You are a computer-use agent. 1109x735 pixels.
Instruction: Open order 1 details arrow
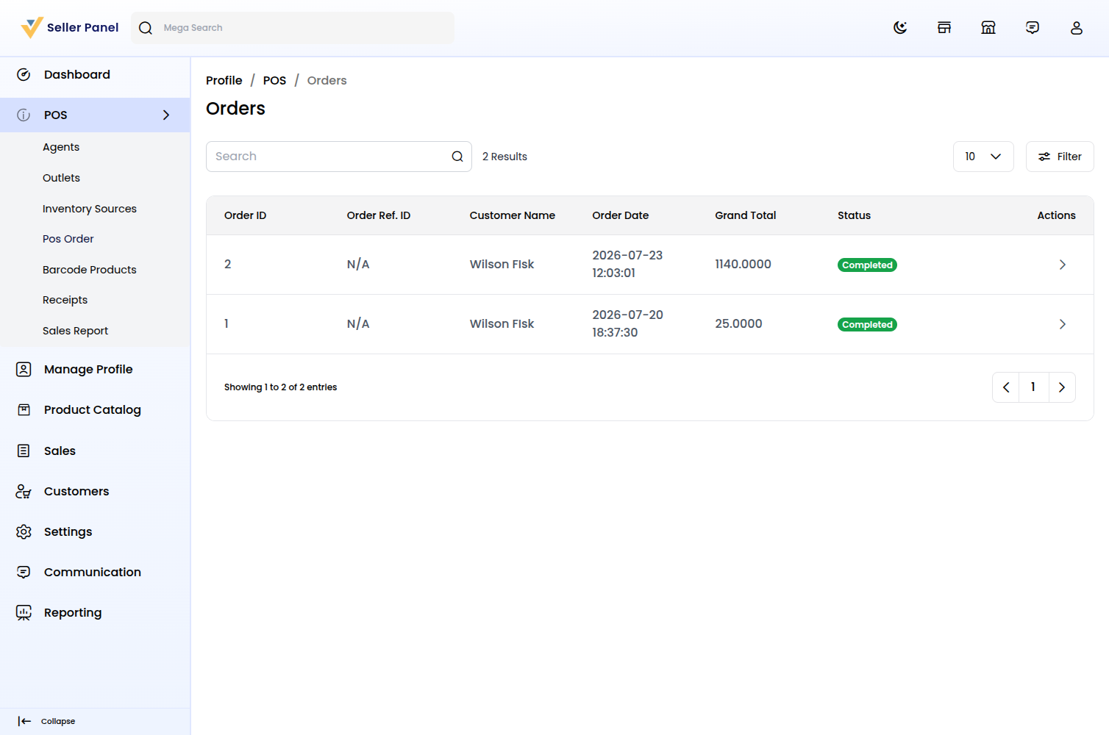coord(1063,324)
